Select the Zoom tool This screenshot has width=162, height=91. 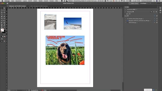click(x=4, y=27)
